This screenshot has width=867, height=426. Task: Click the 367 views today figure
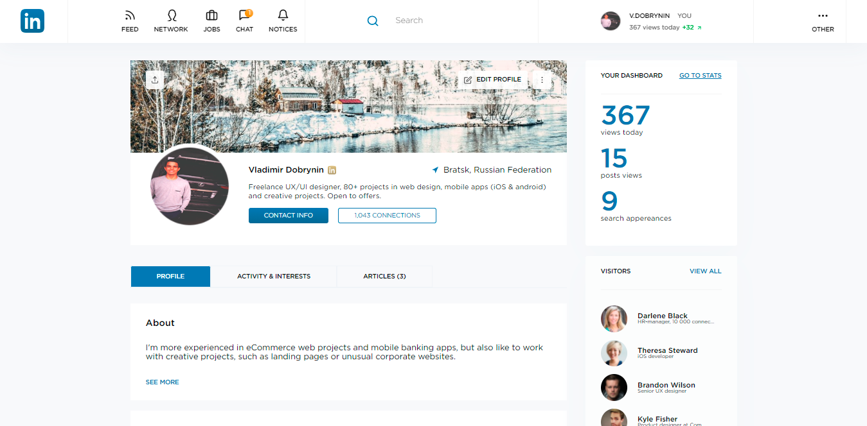[x=625, y=115]
